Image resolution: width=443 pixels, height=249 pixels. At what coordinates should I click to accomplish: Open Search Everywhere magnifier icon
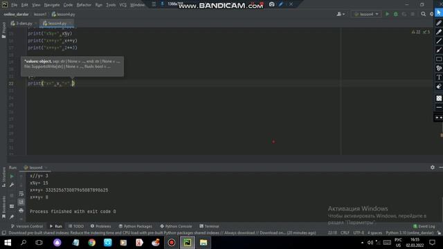(423, 14)
